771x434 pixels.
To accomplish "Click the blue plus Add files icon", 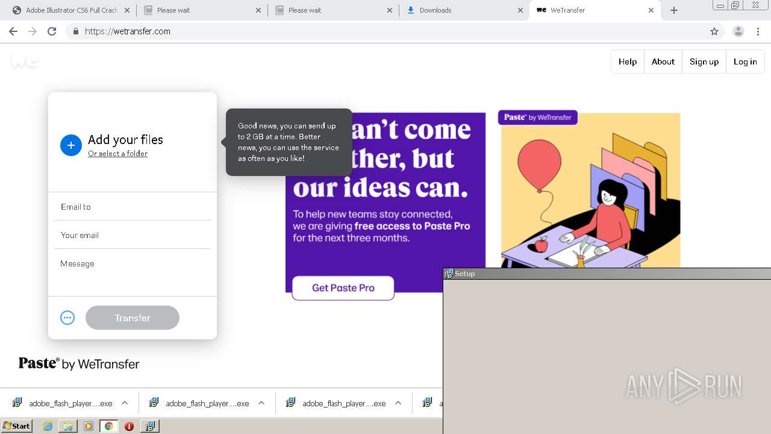I will click(x=71, y=145).
